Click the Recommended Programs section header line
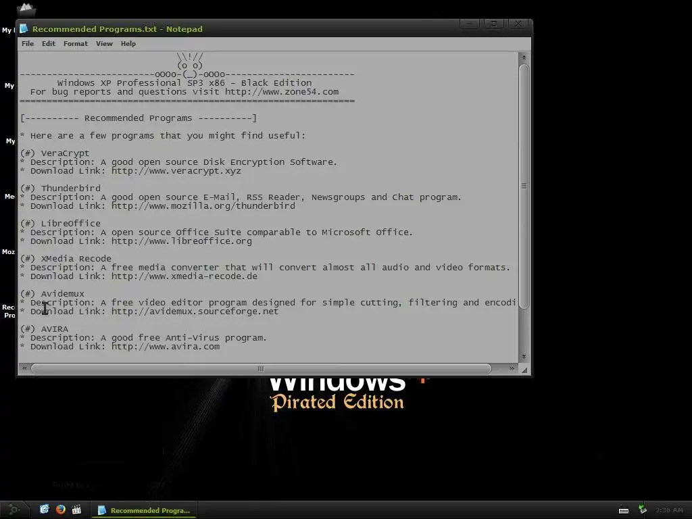 click(138, 118)
